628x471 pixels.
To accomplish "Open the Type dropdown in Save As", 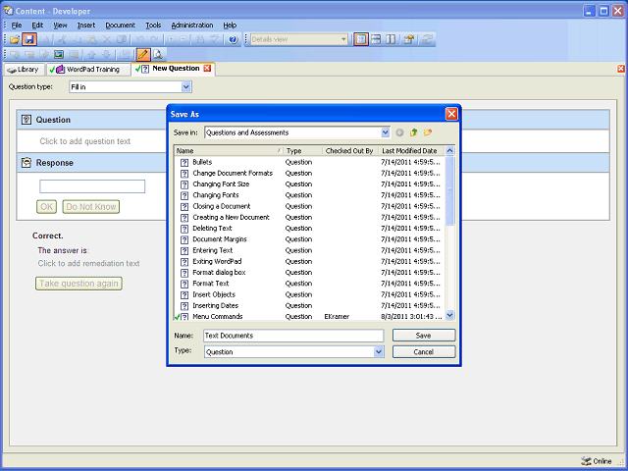I will pyautogui.click(x=379, y=351).
